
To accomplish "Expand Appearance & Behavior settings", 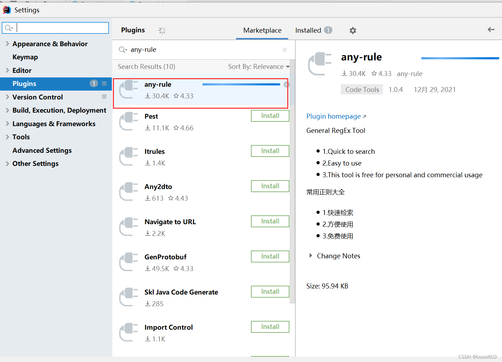I will (x=7, y=43).
